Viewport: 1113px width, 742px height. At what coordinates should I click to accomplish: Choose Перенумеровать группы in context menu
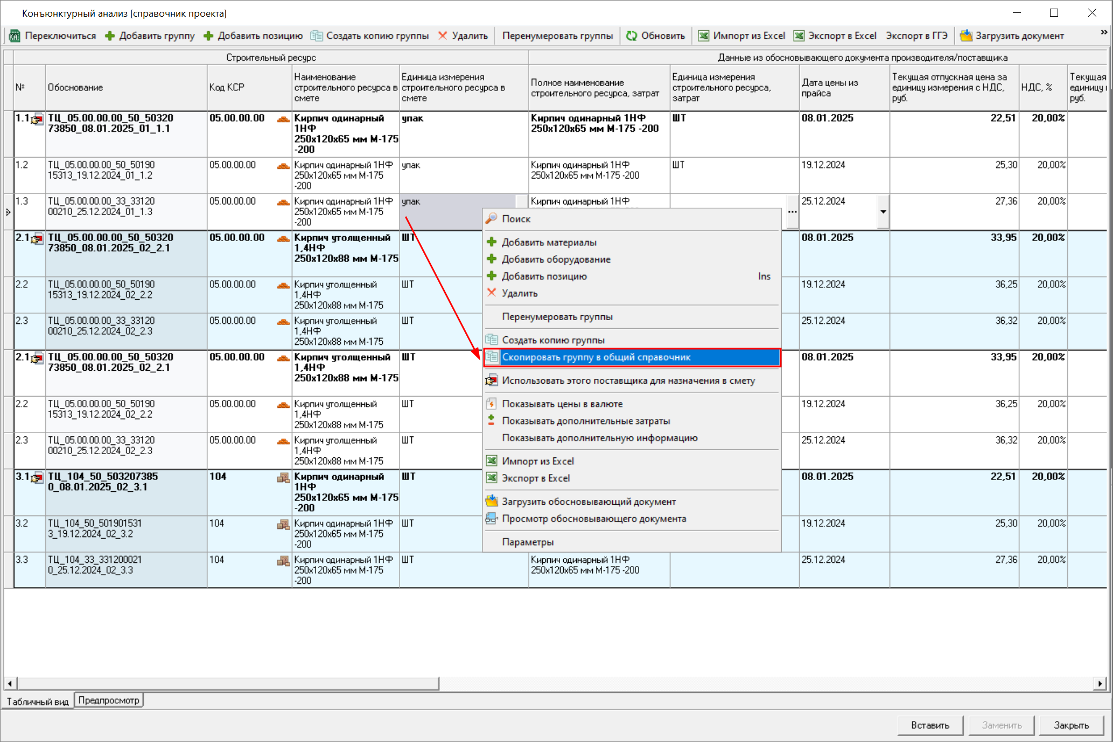pyautogui.click(x=632, y=317)
